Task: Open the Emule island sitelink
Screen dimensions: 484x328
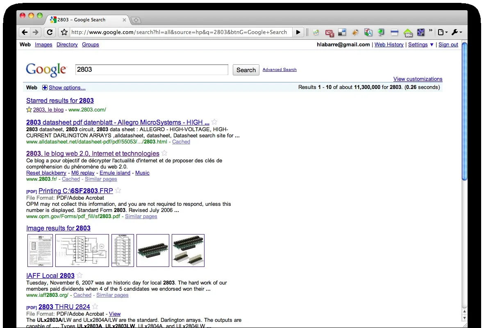Action: click(x=115, y=173)
